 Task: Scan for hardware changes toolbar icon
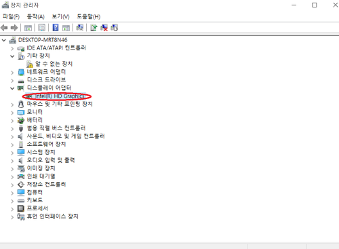coord(80,28)
